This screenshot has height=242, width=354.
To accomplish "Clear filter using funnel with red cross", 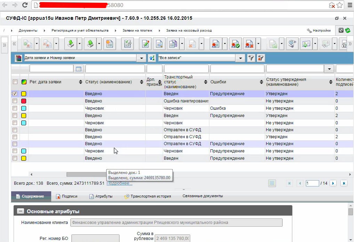I will pyautogui.click(x=260, y=58).
